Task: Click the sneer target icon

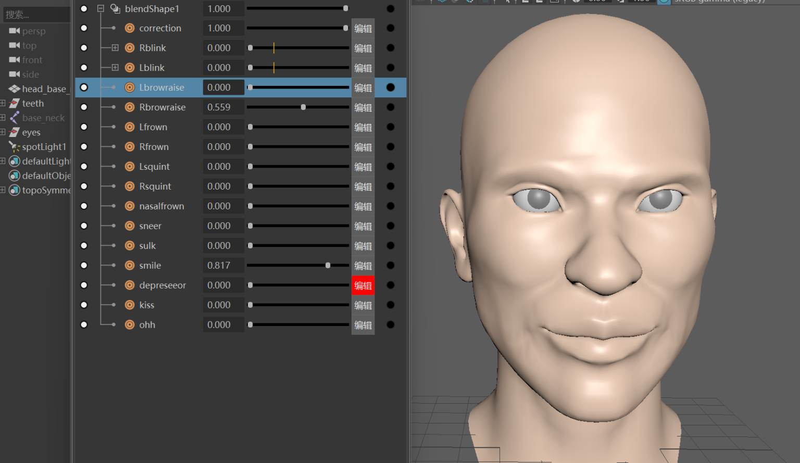Action: (130, 226)
